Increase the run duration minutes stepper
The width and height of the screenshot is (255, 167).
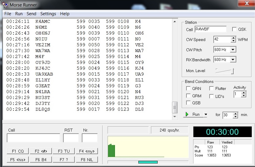pyautogui.click(x=235, y=113)
